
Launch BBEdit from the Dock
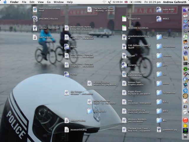pos(185,53)
